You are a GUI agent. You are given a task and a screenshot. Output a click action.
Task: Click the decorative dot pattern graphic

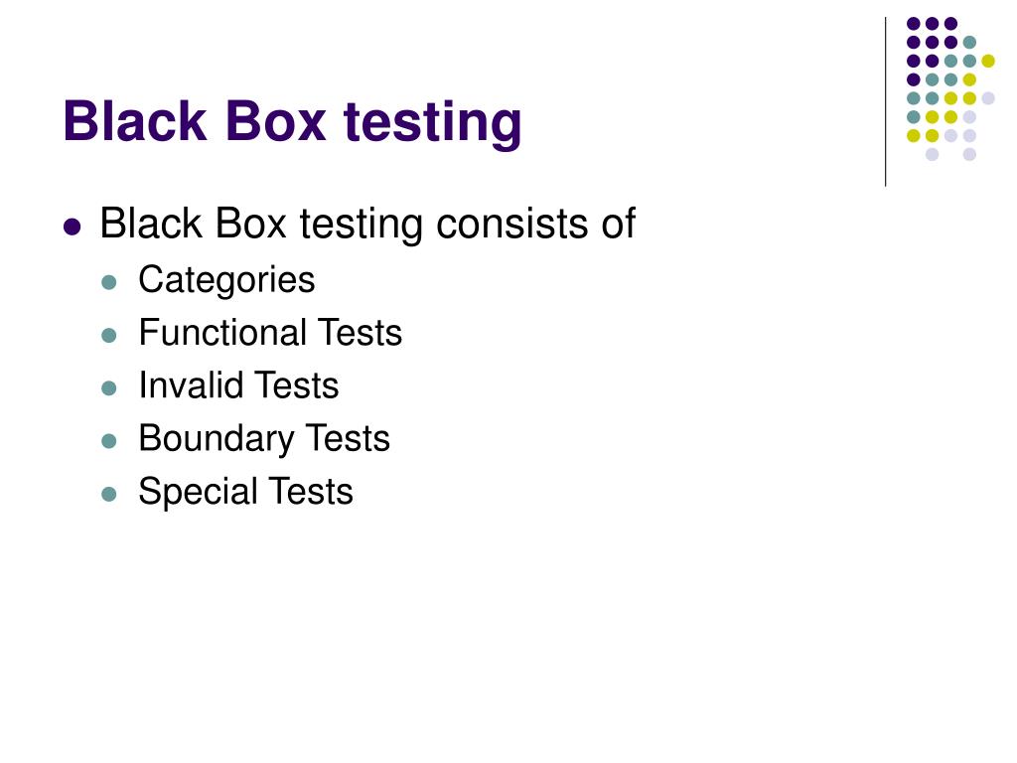[950, 88]
